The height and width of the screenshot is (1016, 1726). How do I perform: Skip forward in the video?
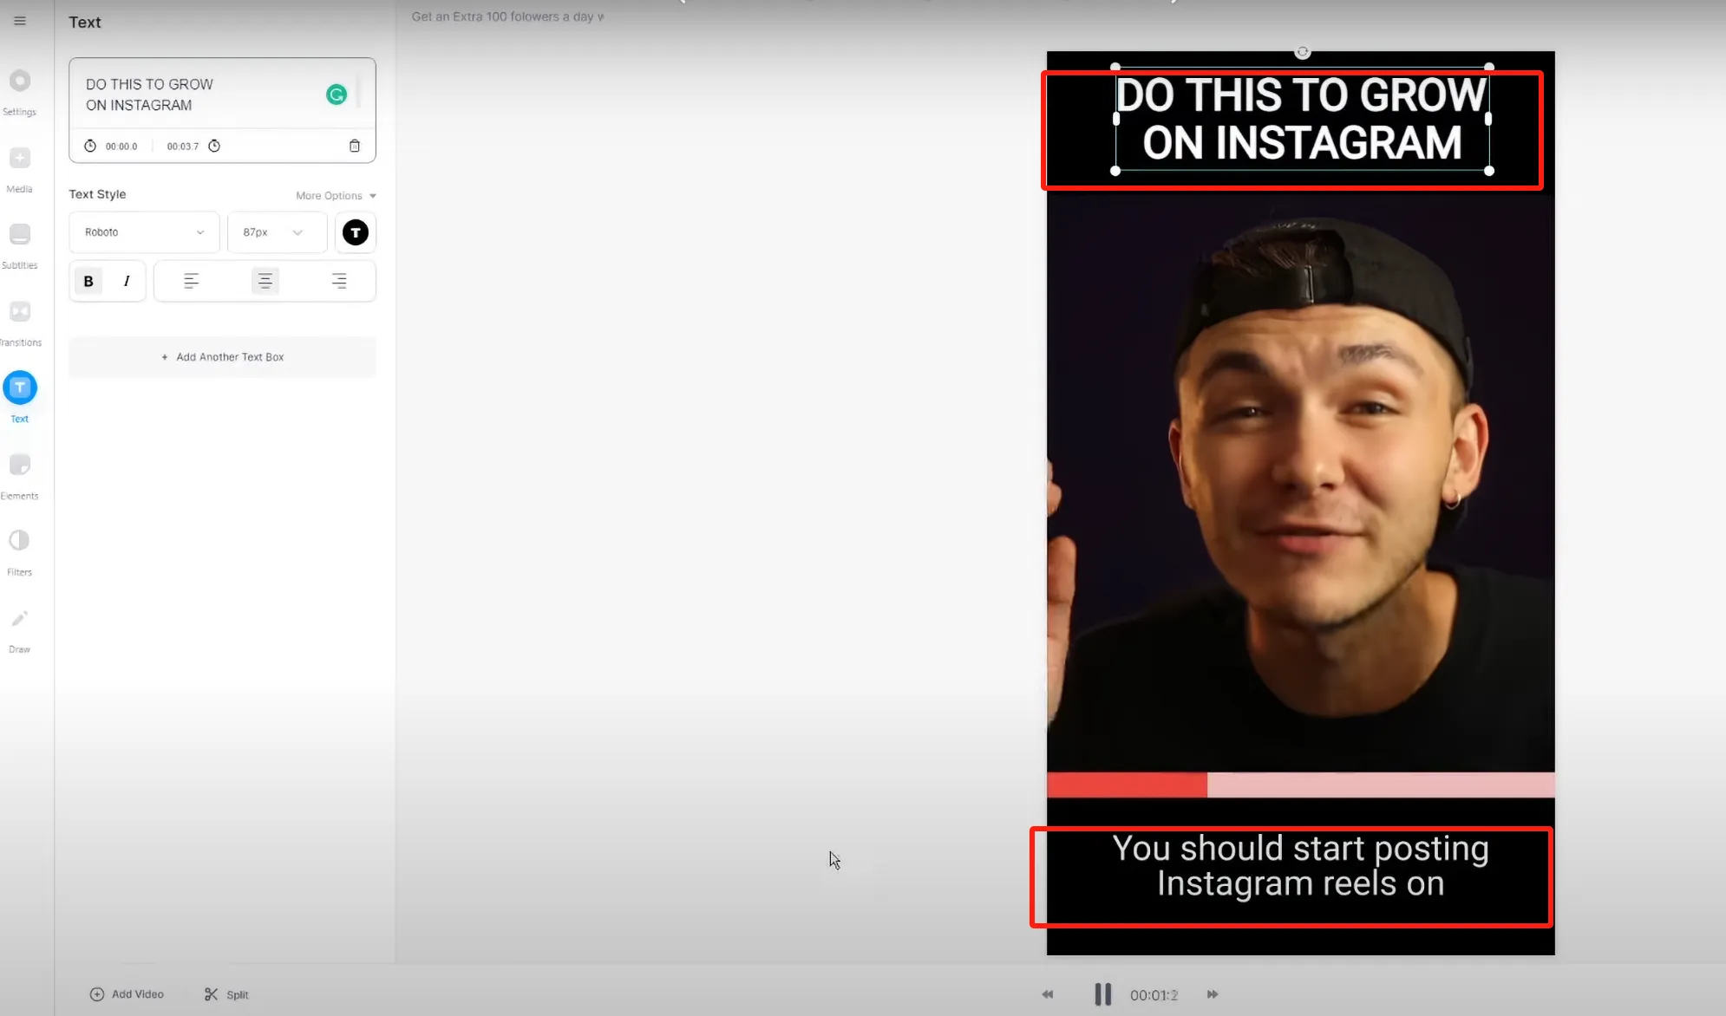pos(1213,994)
